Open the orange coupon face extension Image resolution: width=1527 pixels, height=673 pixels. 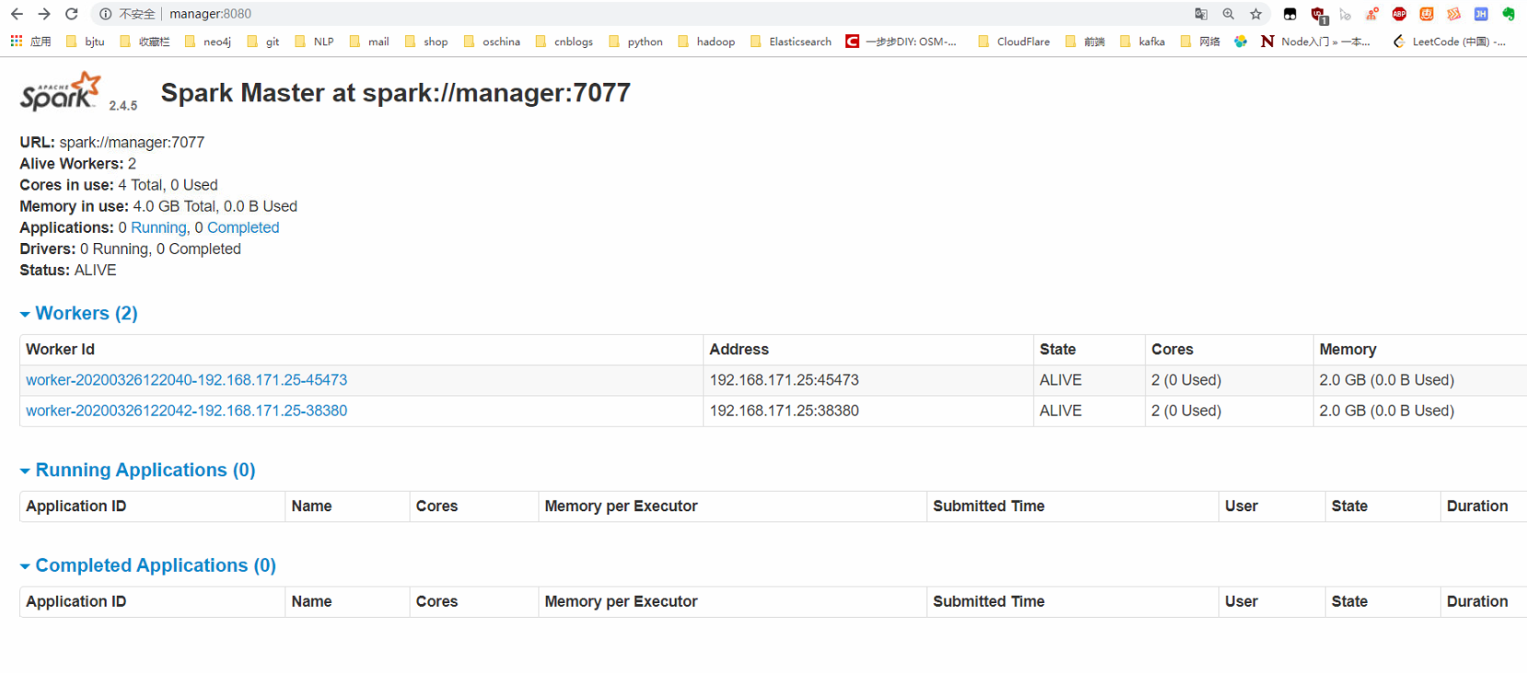pos(1427,14)
